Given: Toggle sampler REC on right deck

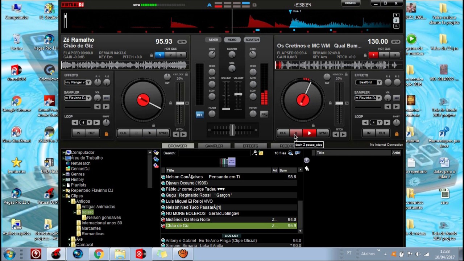Looking at the screenshot, I should pyautogui.click(x=397, y=98).
